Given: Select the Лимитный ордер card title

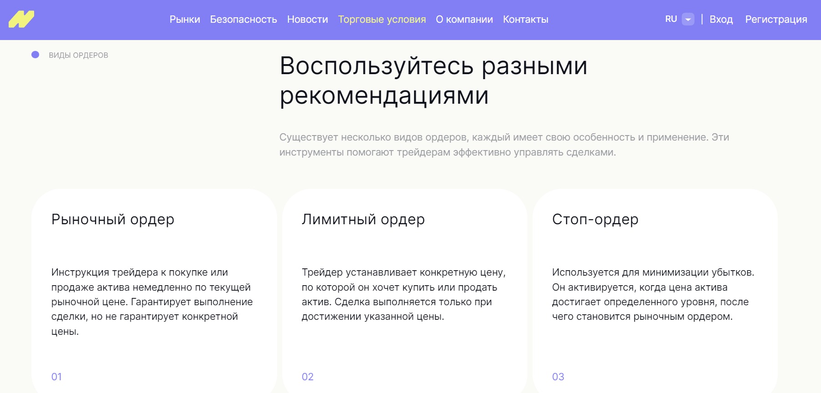Looking at the screenshot, I should (363, 219).
